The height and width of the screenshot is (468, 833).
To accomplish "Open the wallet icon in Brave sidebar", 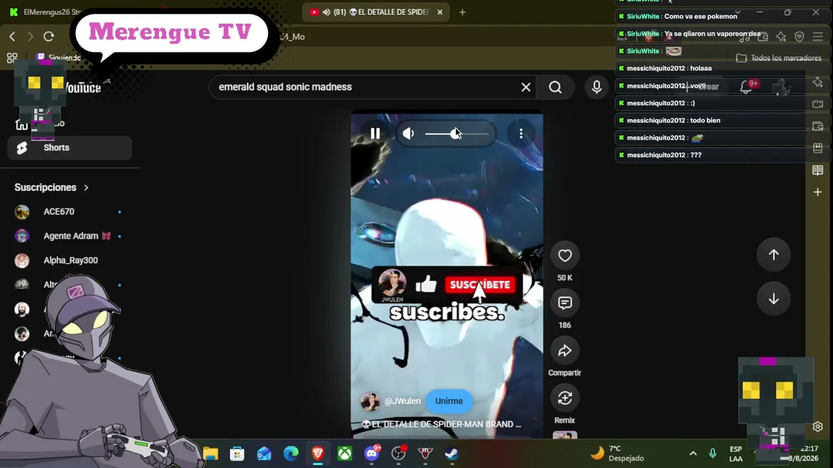I will [x=818, y=126].
